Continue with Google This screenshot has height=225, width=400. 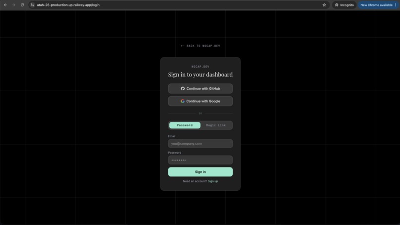[x=200, y=101]
